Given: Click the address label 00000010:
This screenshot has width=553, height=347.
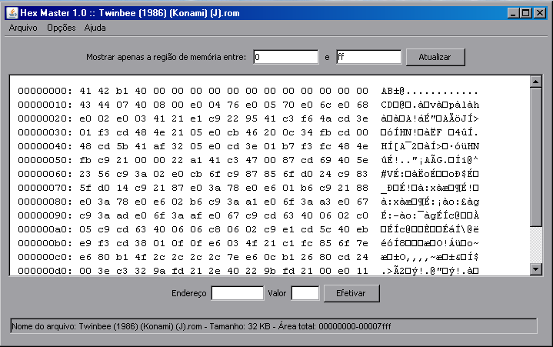Looking at the screenshot, I should click(x=45, y=105).
